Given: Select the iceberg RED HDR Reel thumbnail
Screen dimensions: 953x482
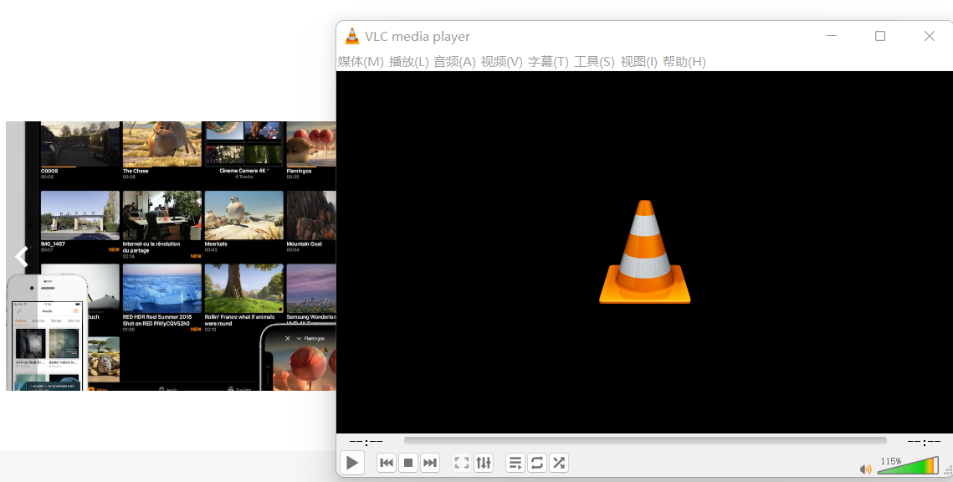Looking at the screenshot, I should pos(161,288).
